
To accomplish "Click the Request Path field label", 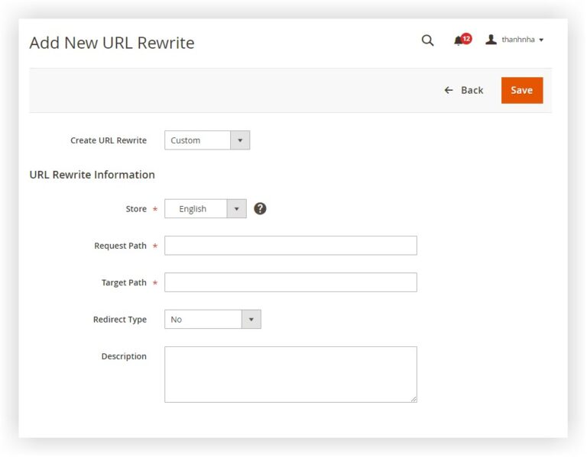I will pyautogui.click(x=120, y=246).
